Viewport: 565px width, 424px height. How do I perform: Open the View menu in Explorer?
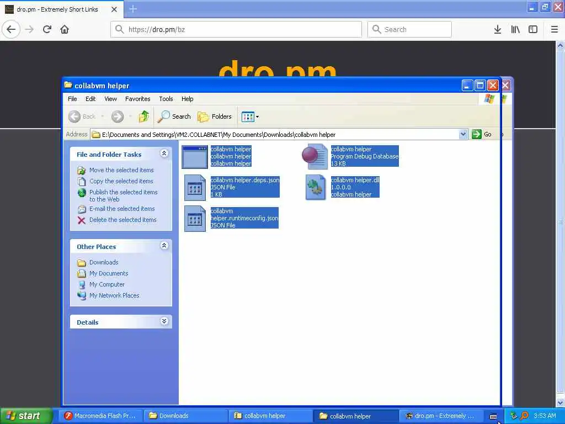point(110,99)
